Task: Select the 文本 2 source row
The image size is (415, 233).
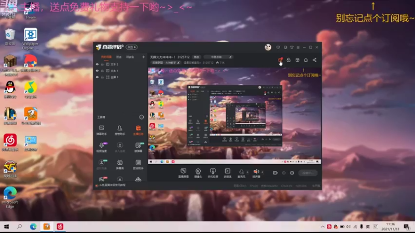Action: coord(120,64)
